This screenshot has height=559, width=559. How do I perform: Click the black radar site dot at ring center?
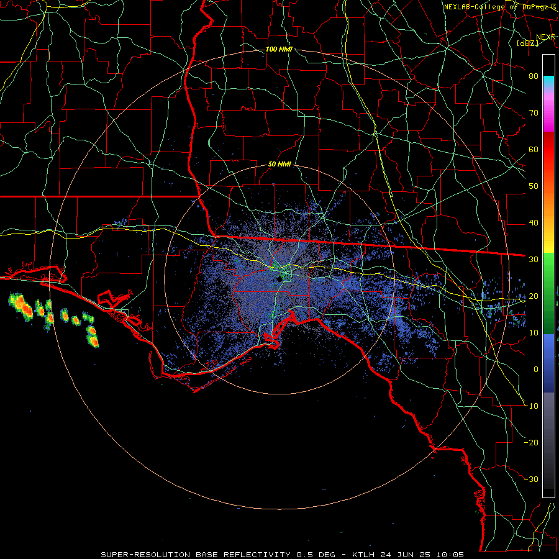tap(280, 279)
